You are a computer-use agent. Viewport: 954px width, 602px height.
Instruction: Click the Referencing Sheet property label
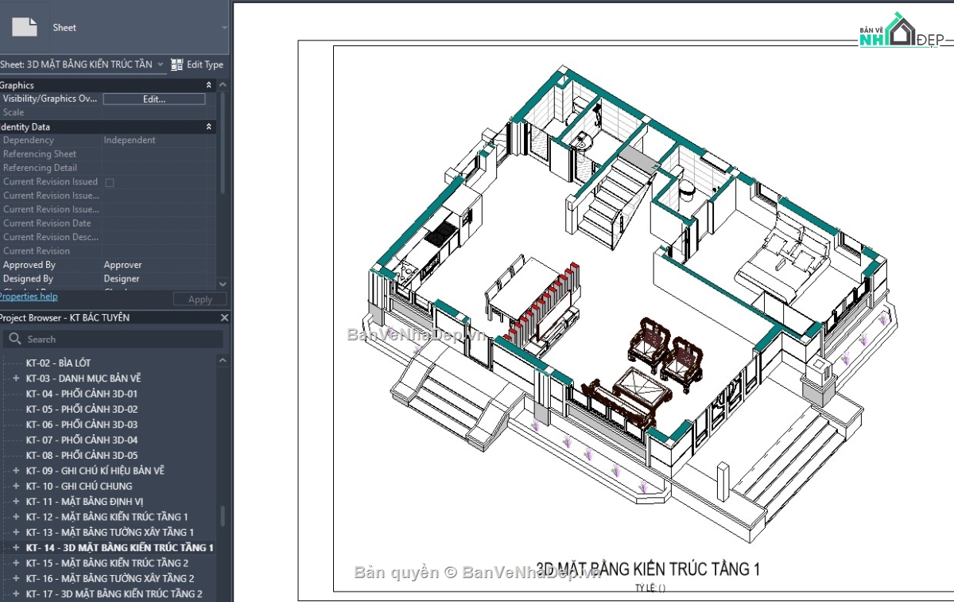(x=40, y=154)
